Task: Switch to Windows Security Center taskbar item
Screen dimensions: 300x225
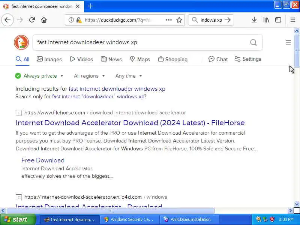Action: coord(129,219)
